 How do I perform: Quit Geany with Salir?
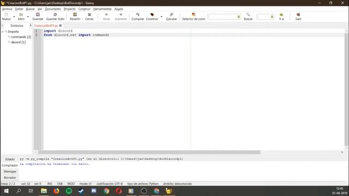(298, 17)
